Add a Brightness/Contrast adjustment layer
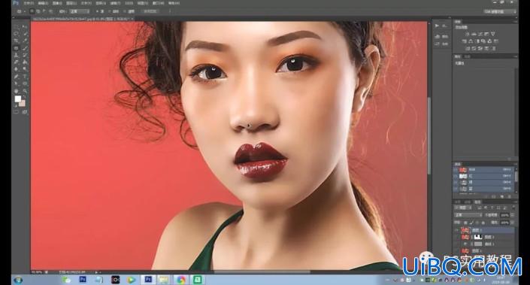Image resolution: width=530 pixels, height=285 pixels. [x=468, y=34]
